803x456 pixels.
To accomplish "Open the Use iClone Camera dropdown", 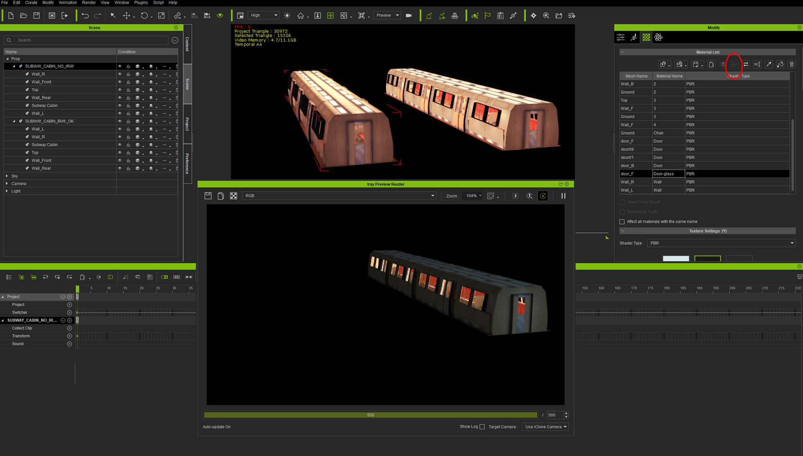I will click(x=545, y=427).
